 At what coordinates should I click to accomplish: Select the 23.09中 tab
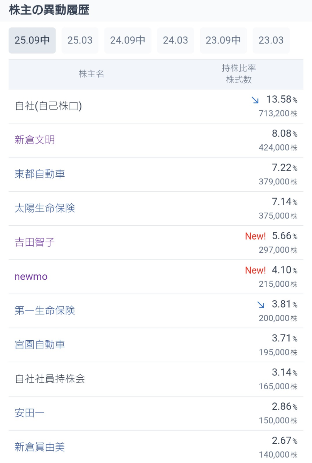(x=223, y=41)
